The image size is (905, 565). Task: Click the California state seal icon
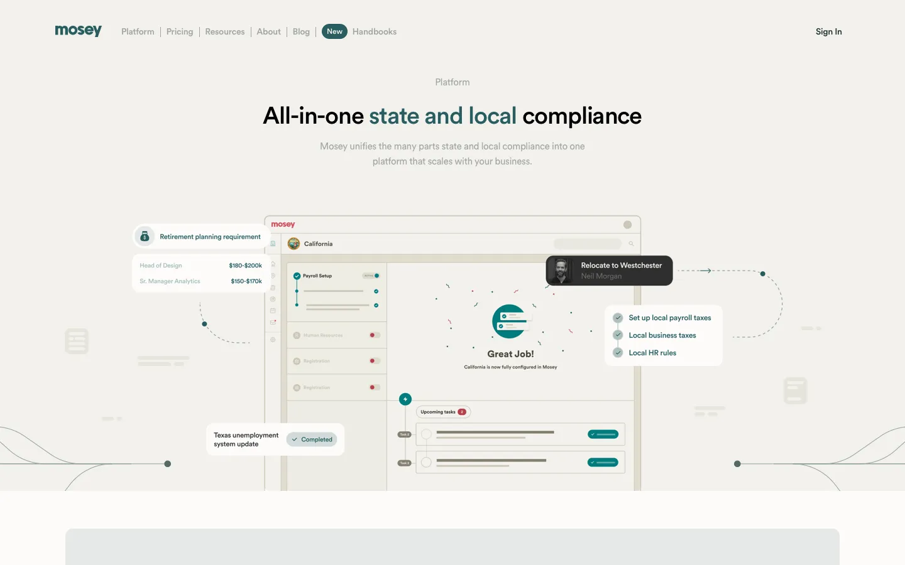[x=293, y=244]
